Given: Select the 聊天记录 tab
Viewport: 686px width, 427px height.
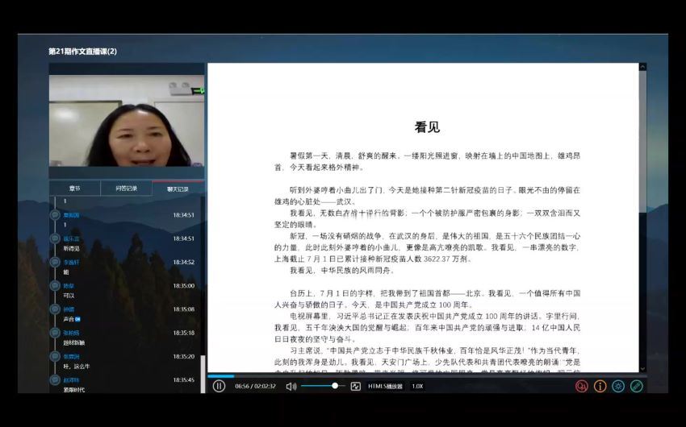Looking at the screenshot, I should [178, 189].
